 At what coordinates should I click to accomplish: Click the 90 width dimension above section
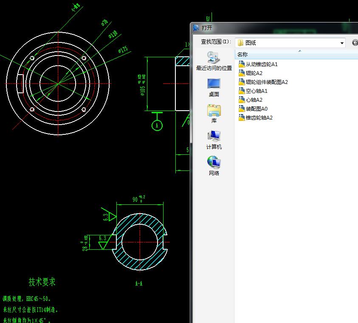[x=138, y=199]
